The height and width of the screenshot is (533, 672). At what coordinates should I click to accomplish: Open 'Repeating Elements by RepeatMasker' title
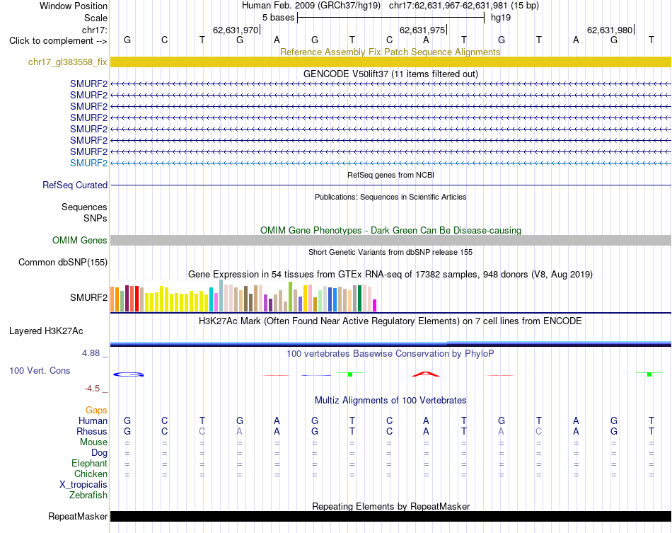click(x=391, y=506)
